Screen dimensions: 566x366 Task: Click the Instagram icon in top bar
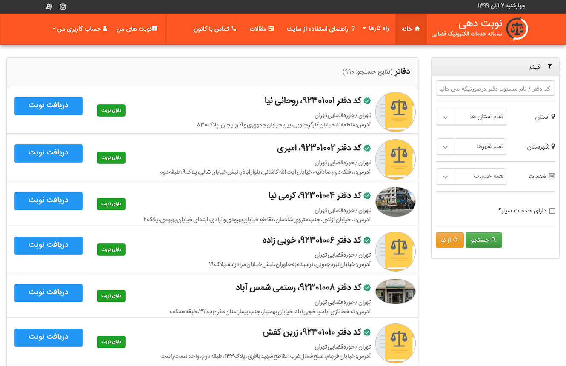pyautogui.click(x=63, y=6)
